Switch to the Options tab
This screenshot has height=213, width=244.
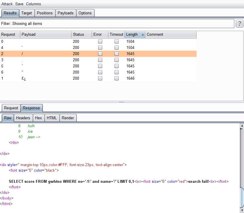pos(85,13)
